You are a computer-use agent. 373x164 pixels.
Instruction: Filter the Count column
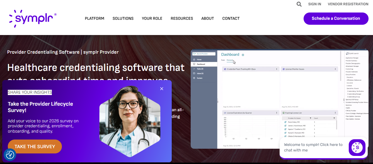(x=334, y=118)
